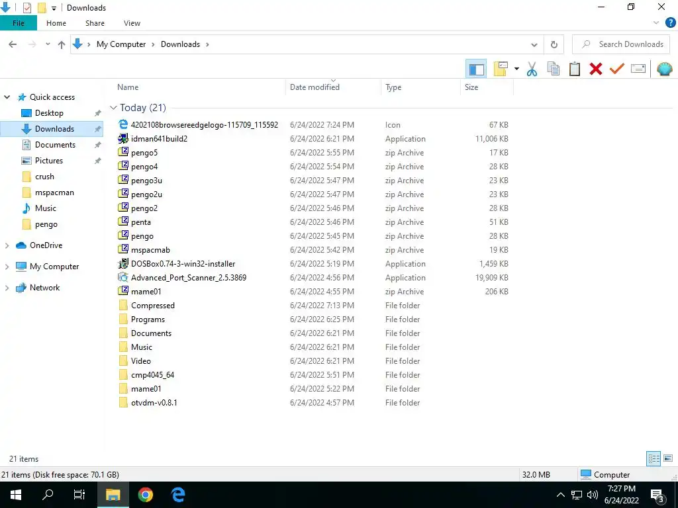Click the clipboard Paste icon
678x508 pixels.
click(574, 69)
